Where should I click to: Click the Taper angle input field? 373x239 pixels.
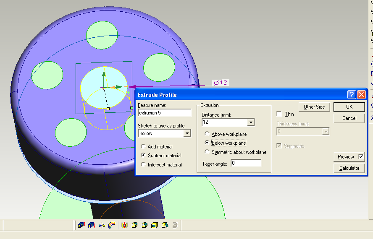coord(246,163)
